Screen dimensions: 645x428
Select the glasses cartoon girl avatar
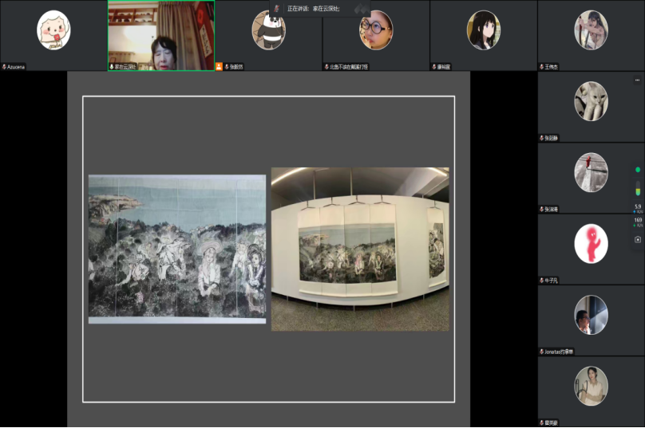[x=376, y=30]
